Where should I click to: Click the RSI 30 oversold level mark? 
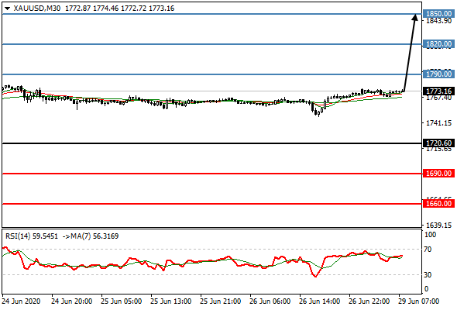pyautogui.click(x=428, y=274)
